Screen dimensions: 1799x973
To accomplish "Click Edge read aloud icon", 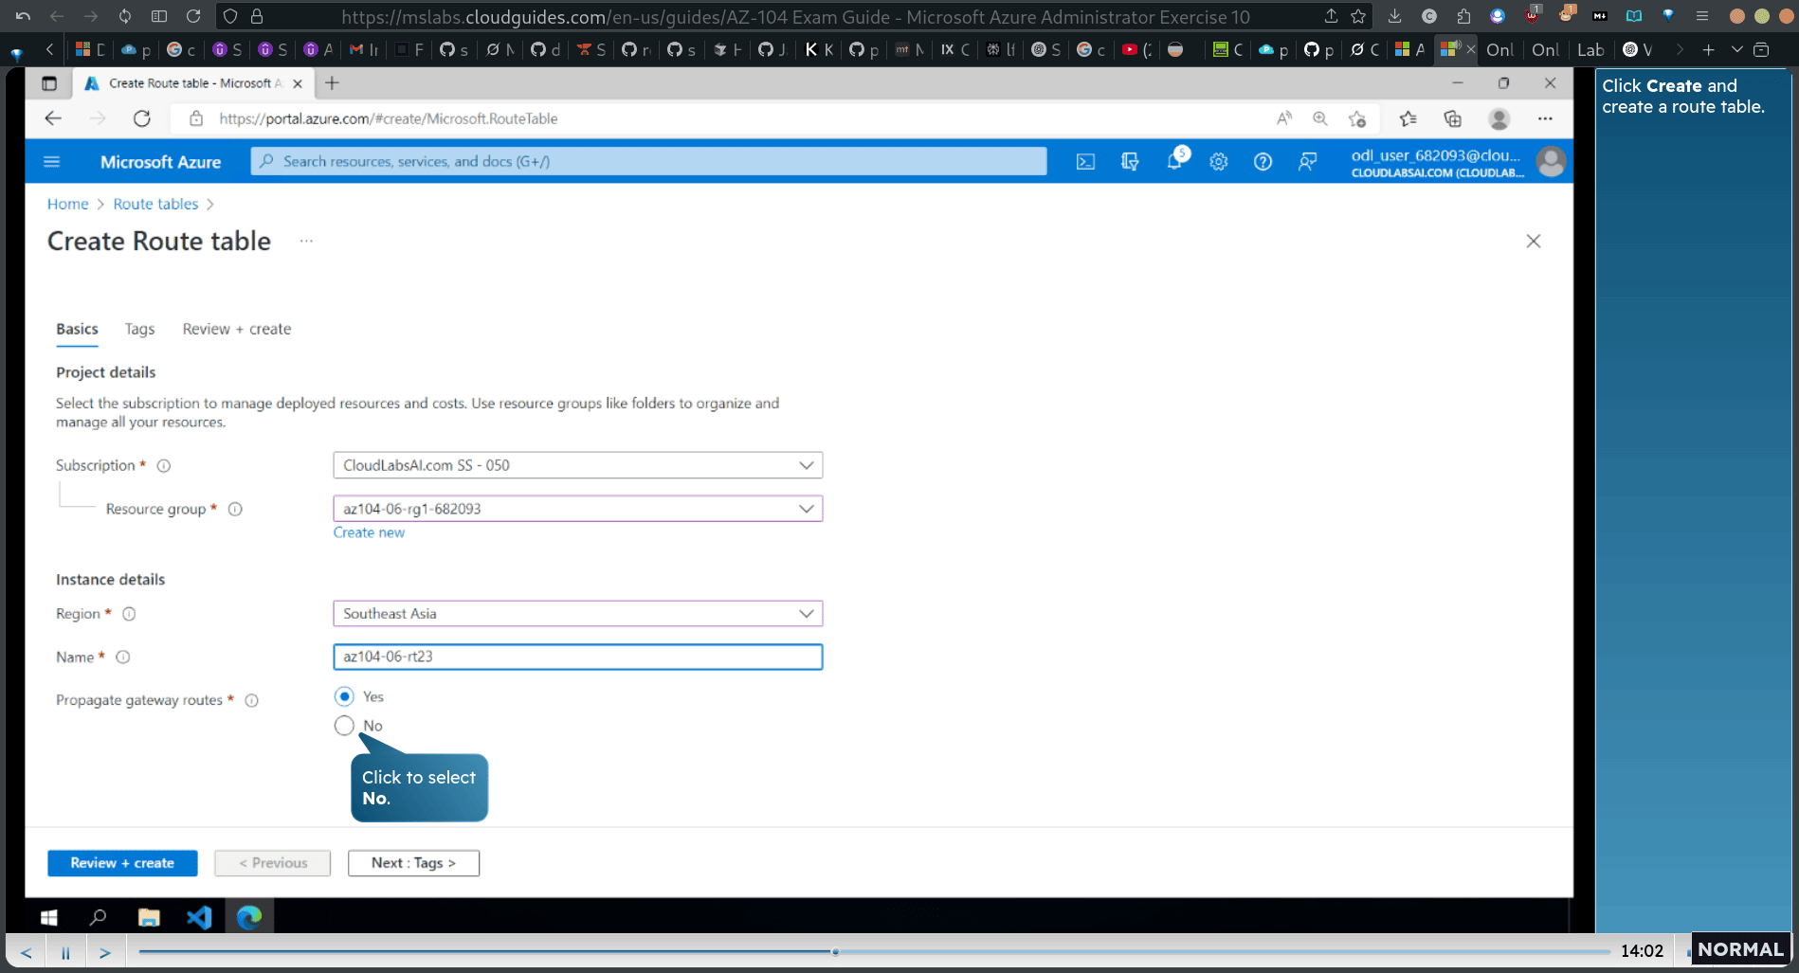I will (1284, 118).
